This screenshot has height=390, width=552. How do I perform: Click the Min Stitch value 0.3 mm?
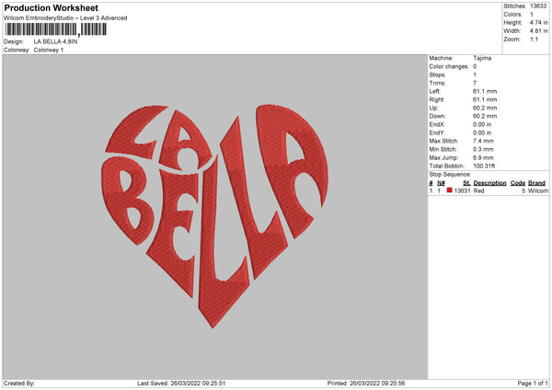pyautogui.click(x=483, y=150)
